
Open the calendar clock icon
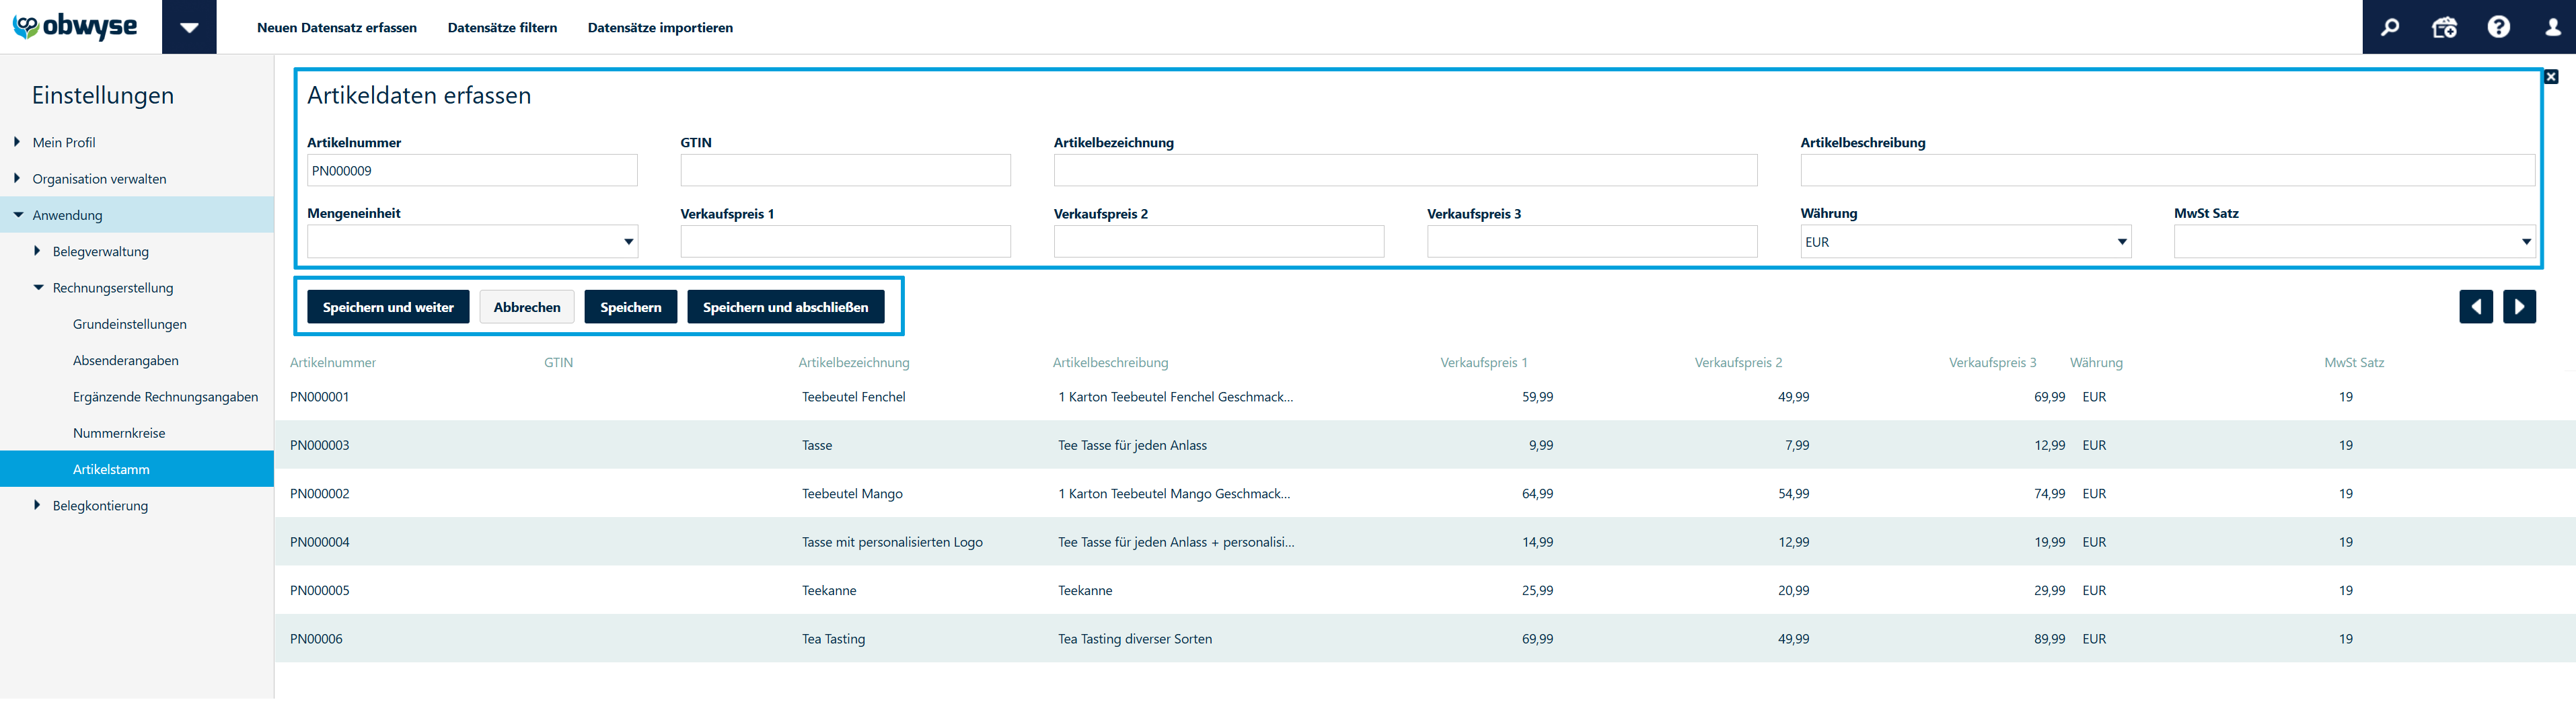2444,27
